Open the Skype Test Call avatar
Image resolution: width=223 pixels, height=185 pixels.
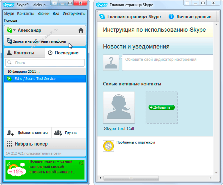click(x=119, y=107)
